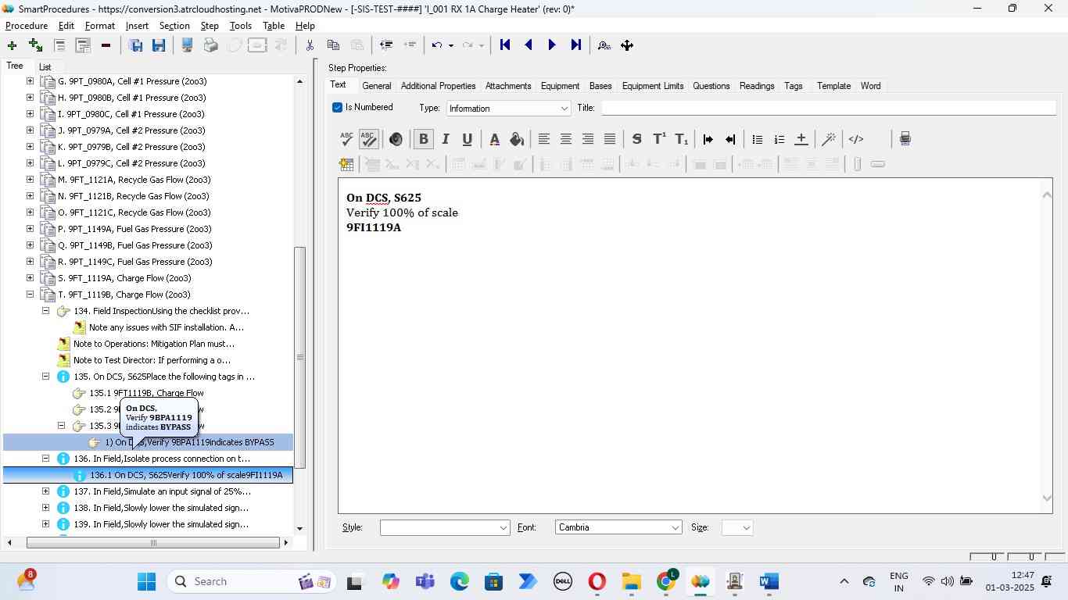Click the red minus Delete step icon
The height and width of the screenshot is (600, 1068).
(x=106, y=45)
